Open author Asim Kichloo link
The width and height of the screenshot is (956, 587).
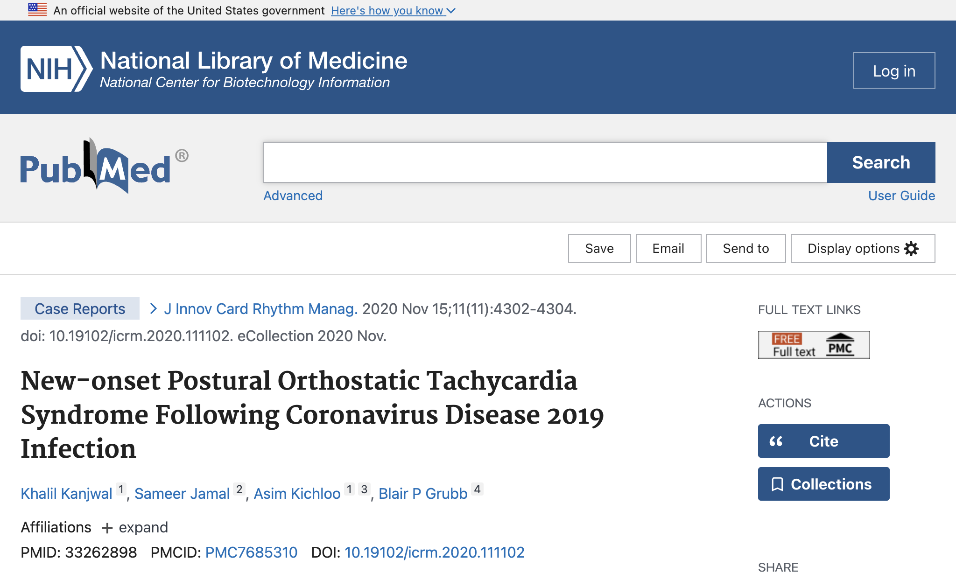tap(297, 493)
